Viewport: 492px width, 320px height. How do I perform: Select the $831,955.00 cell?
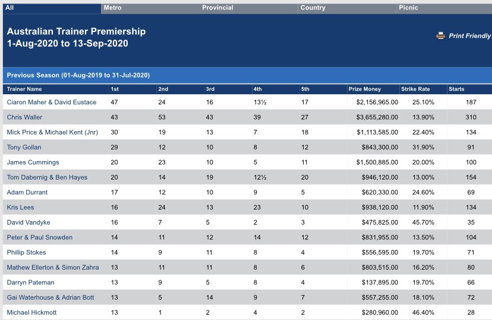(380, 237)
